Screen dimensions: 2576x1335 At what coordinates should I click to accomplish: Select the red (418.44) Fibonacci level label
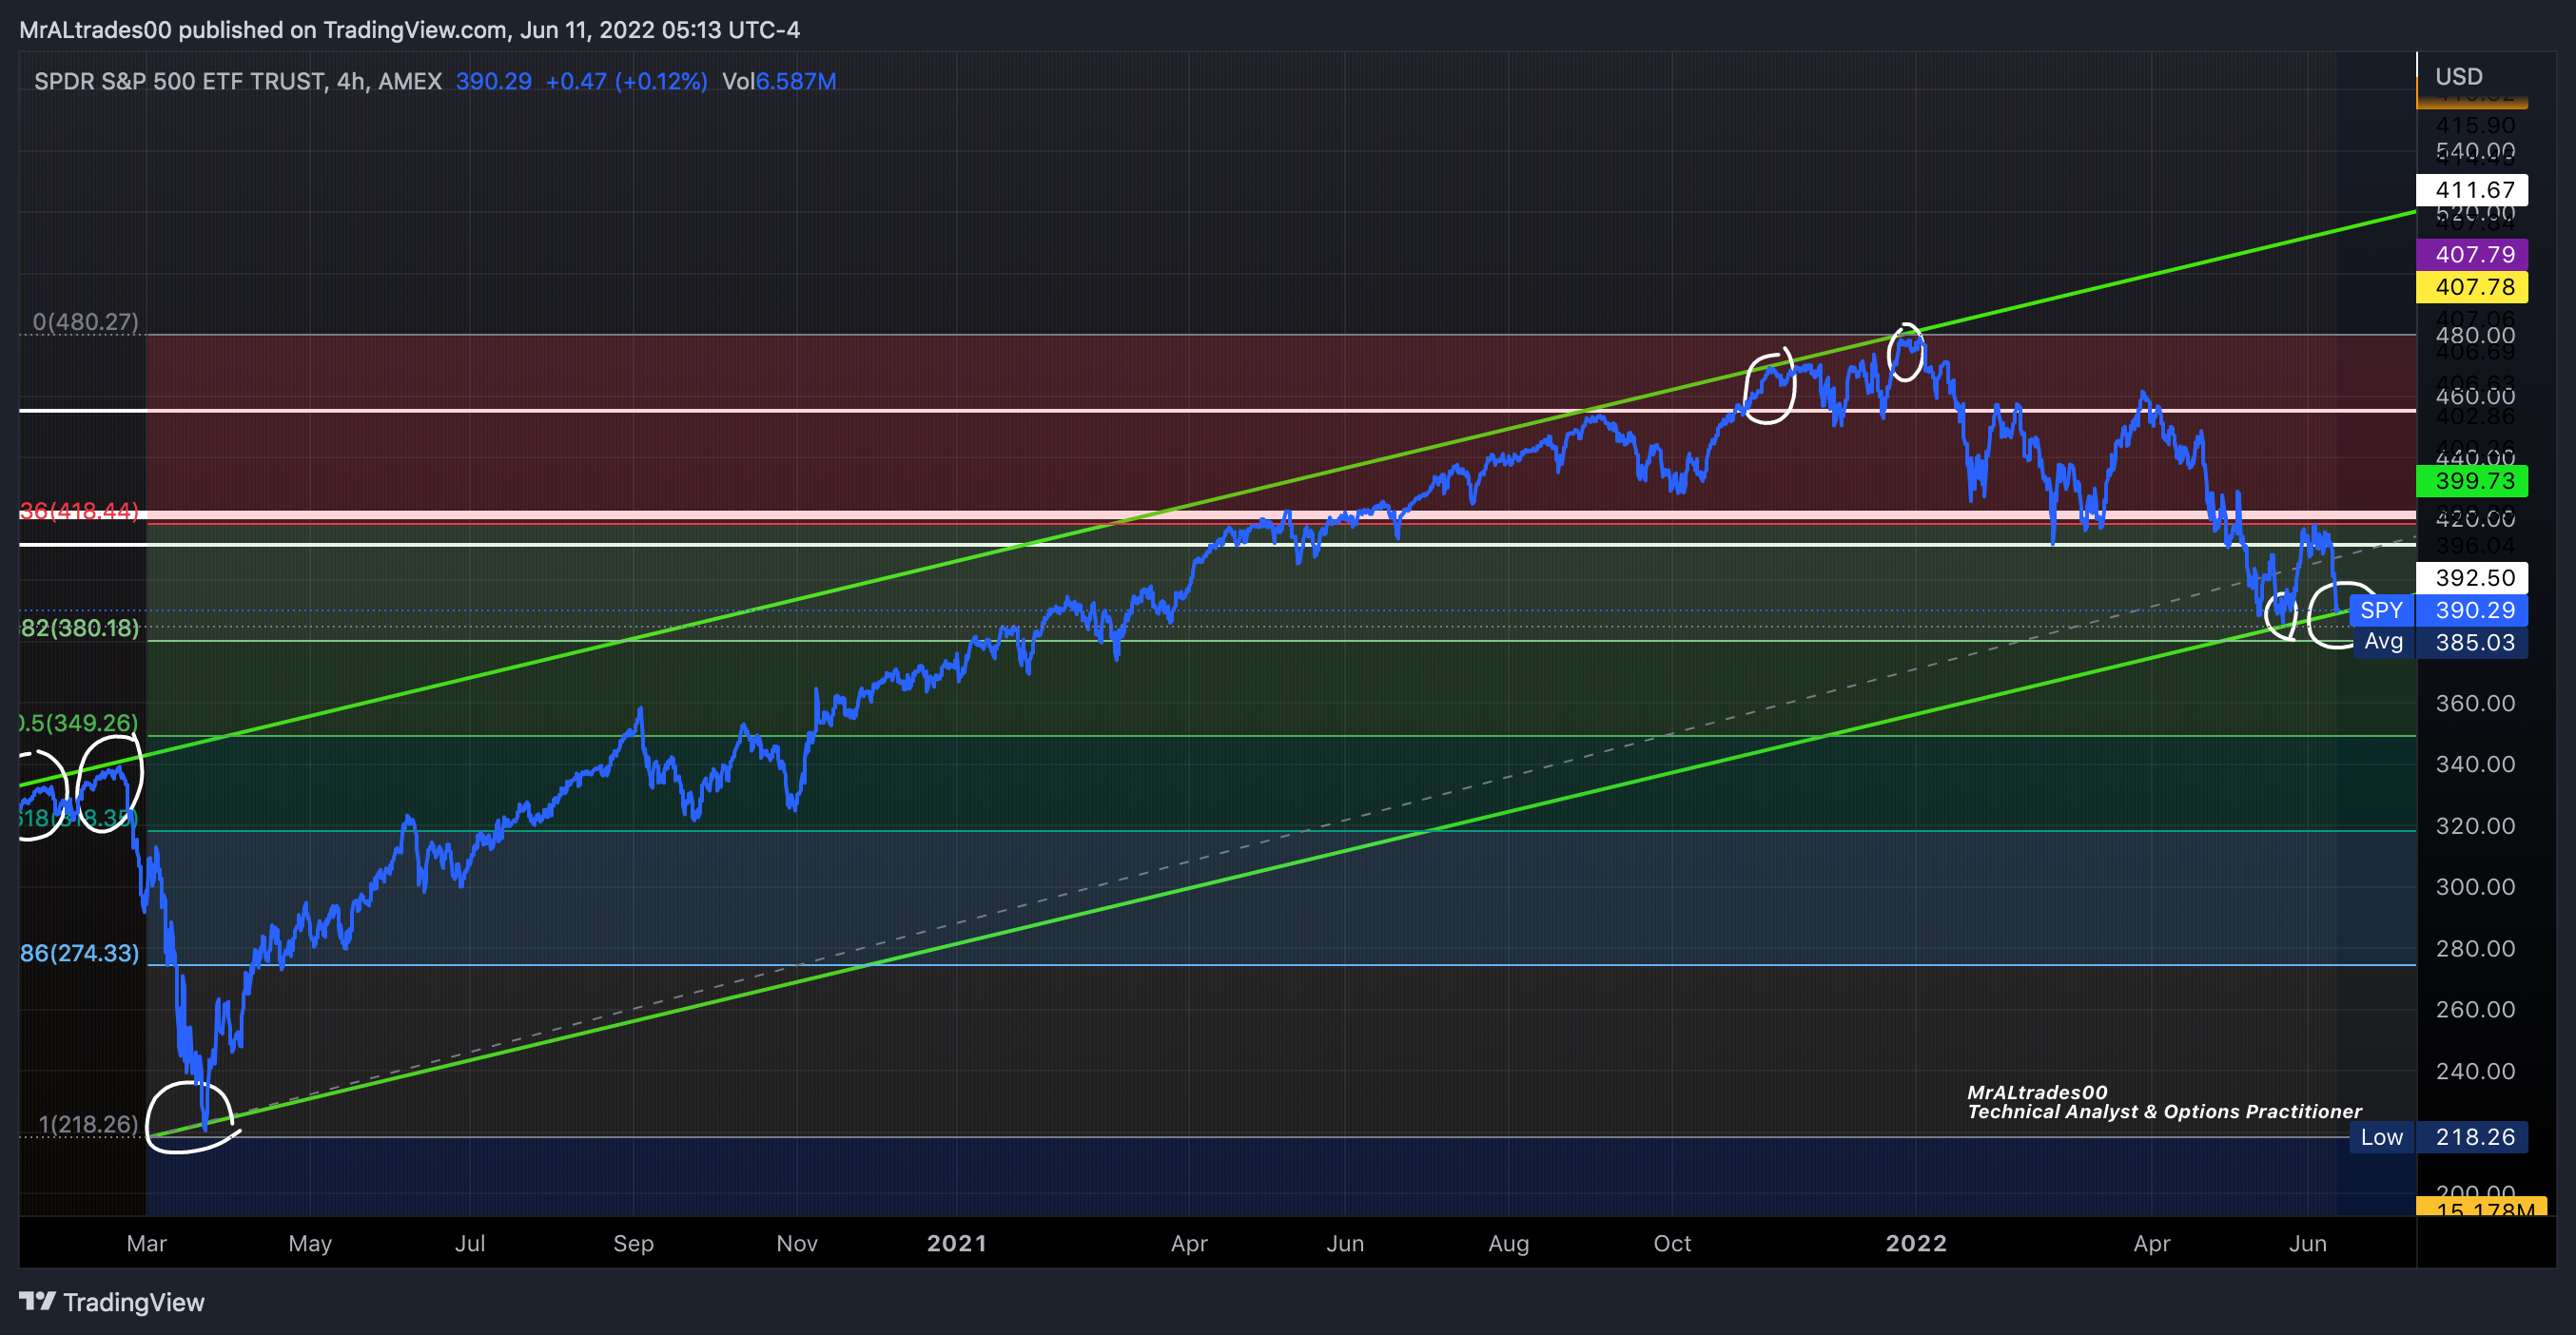[x=79, y=511]
